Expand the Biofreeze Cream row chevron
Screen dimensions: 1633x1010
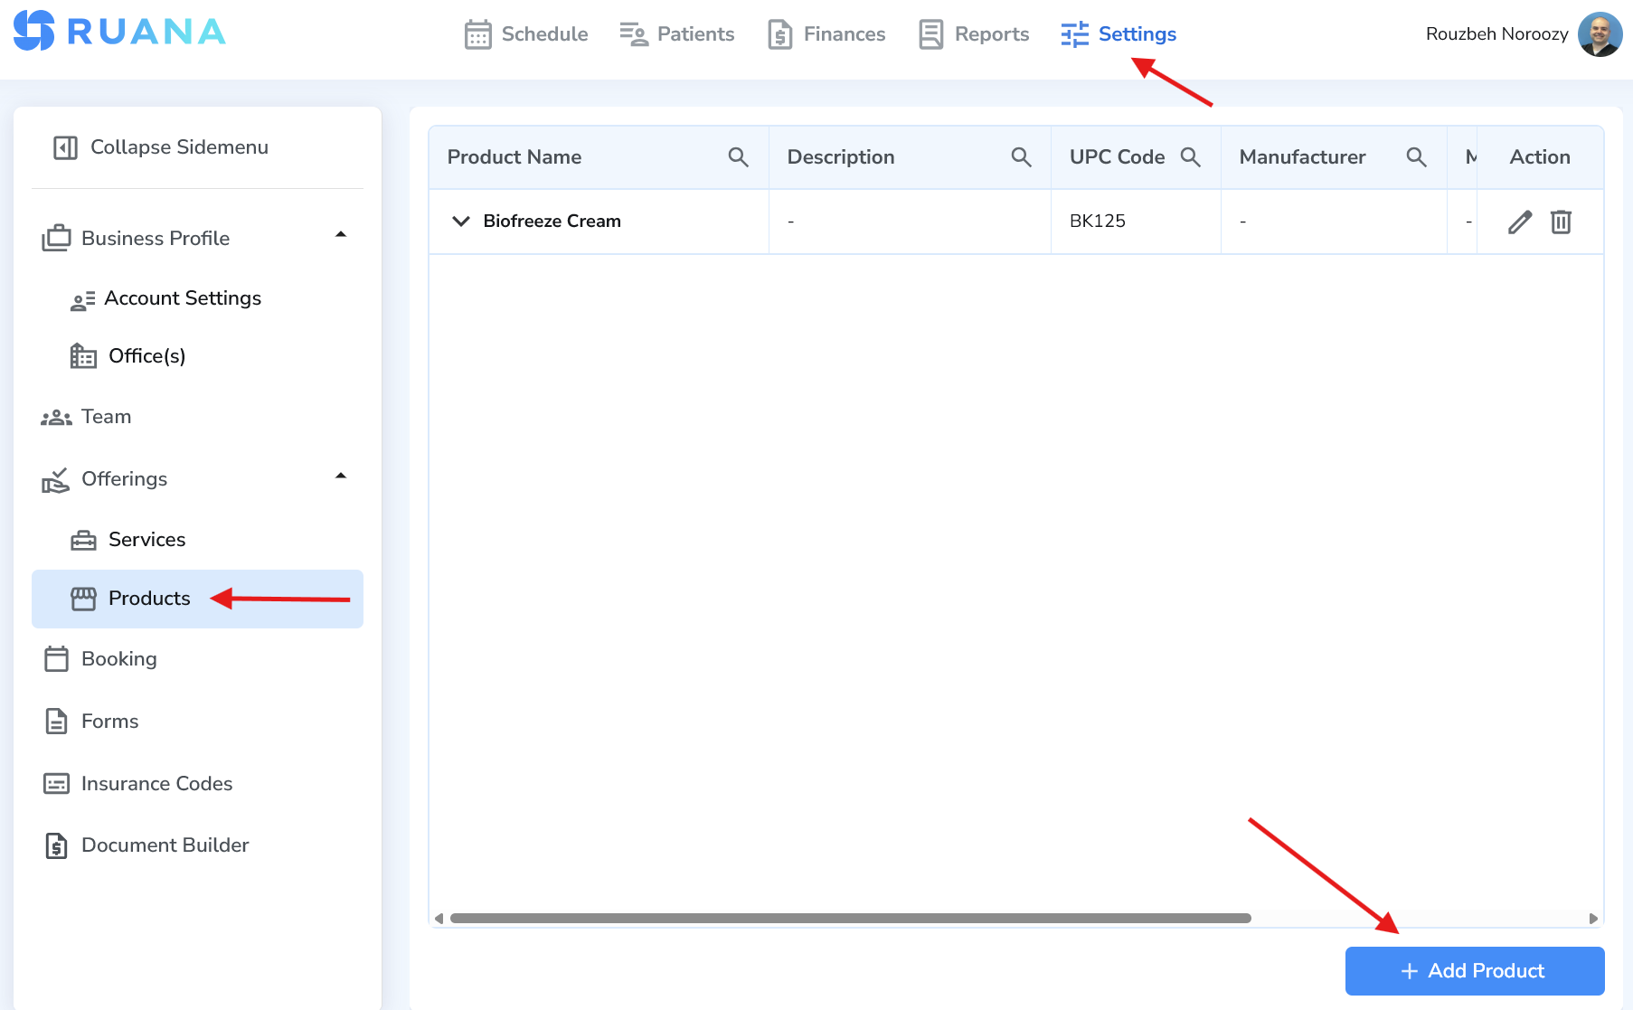[461, 222]
